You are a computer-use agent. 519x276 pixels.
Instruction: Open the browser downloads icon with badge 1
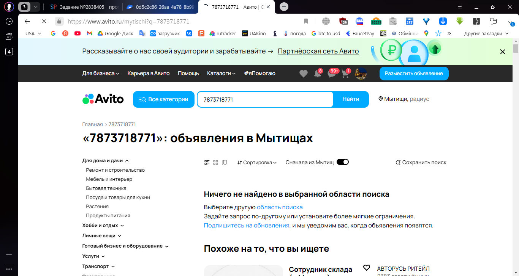[x=510, y=22]
